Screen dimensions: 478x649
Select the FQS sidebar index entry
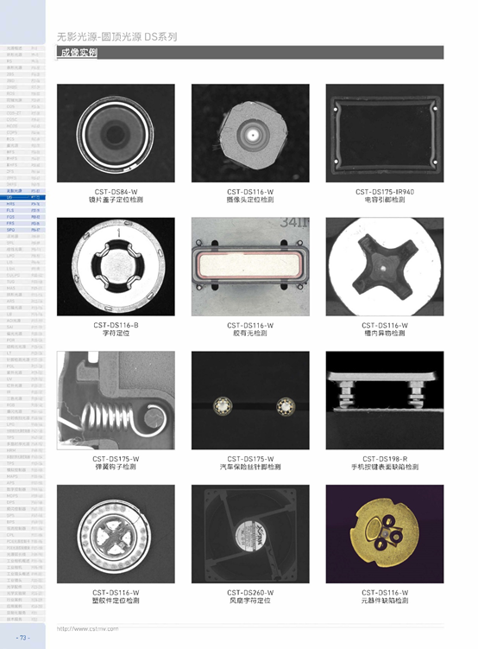coord(22,217)
